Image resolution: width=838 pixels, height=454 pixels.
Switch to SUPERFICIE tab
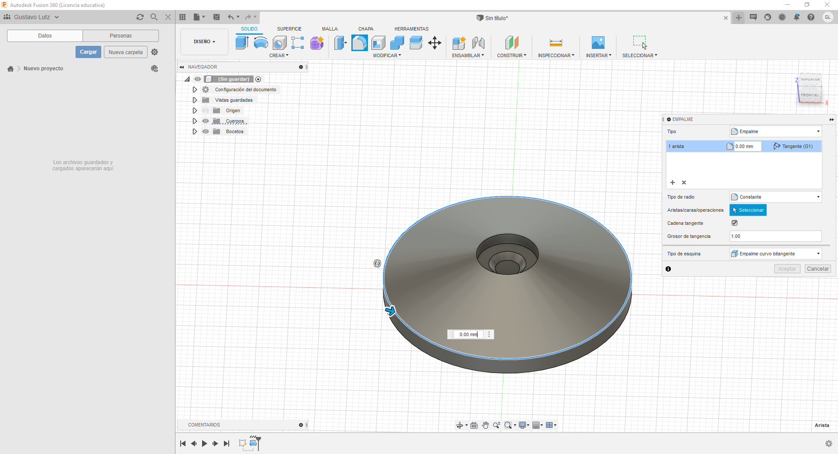click(289, 29)
